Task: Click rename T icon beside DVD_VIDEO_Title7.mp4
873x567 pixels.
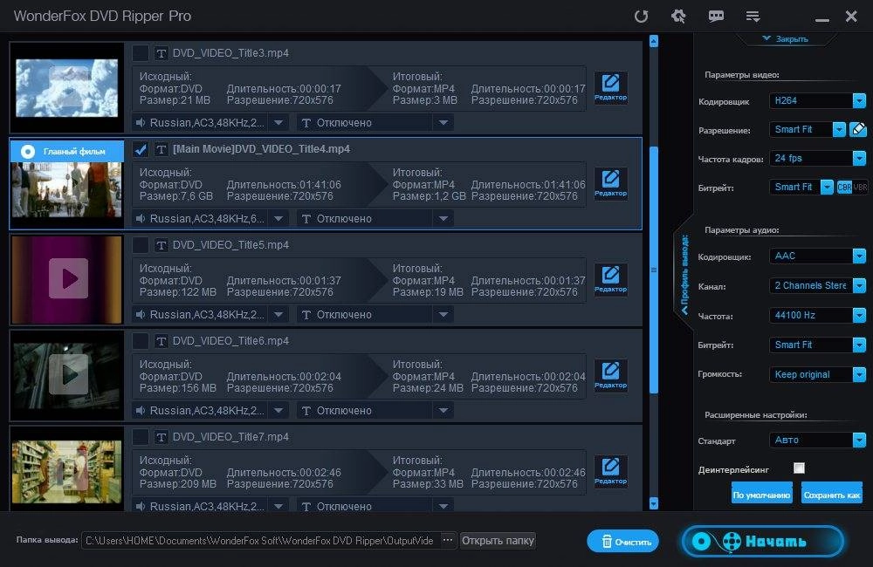Action: (x=161, y=437)
